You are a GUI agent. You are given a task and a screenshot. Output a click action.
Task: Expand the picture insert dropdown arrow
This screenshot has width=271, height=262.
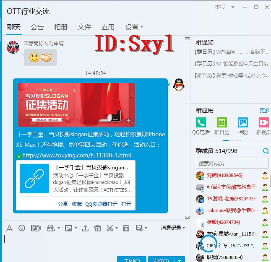click(76, 228)
